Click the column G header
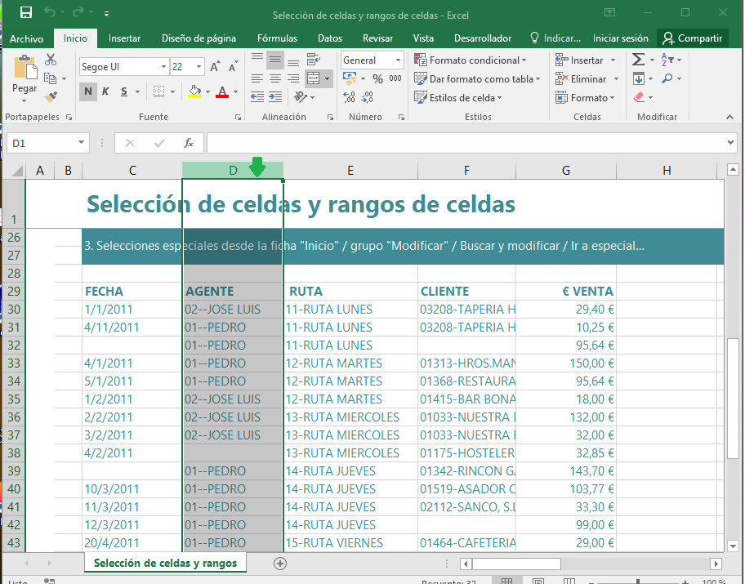745x584 pixels. 566,171
